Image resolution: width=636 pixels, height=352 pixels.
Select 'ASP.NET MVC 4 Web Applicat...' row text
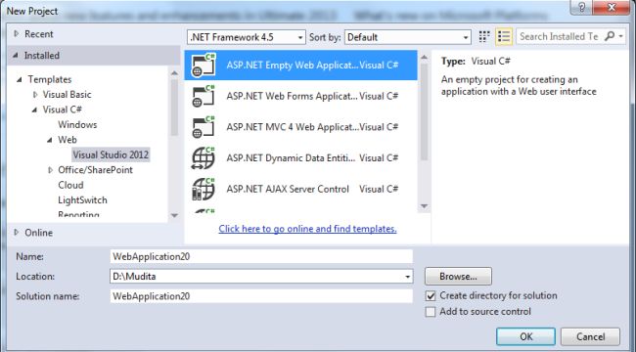coord(292,127)
